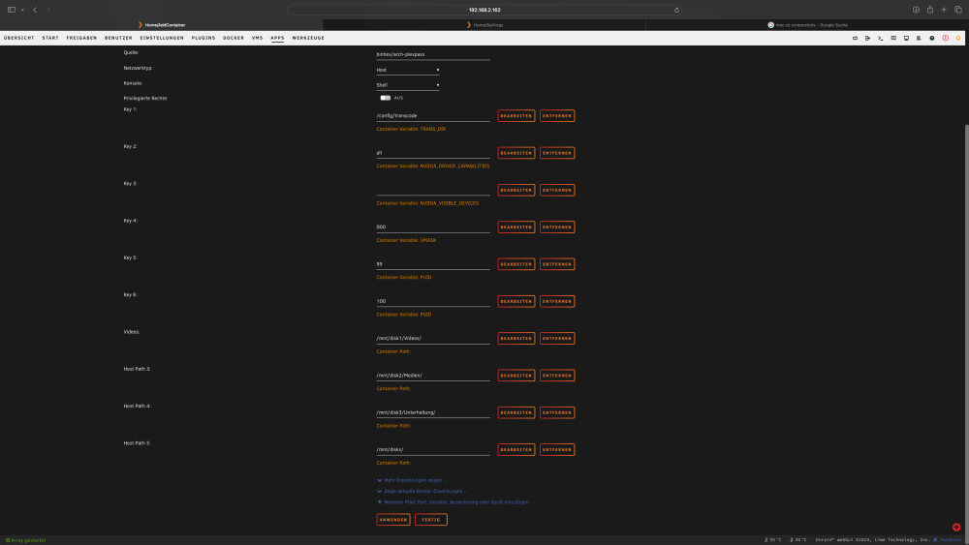Open the terminal icon in Unraid header
969x545 pixels.
click(881, 39)
